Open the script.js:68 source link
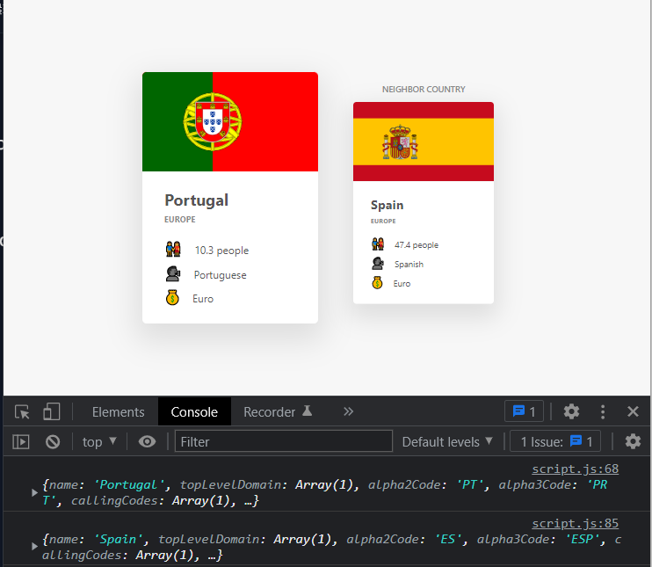Image resolution: width=652 pixels, height=567 pixels. (575, 469)
